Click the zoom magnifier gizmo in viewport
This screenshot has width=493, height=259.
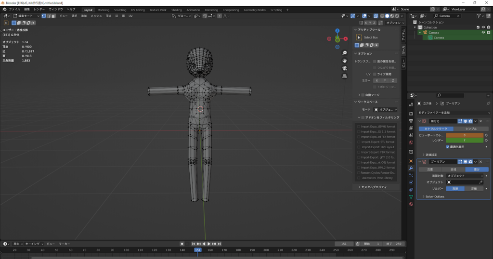click(345, 53)
